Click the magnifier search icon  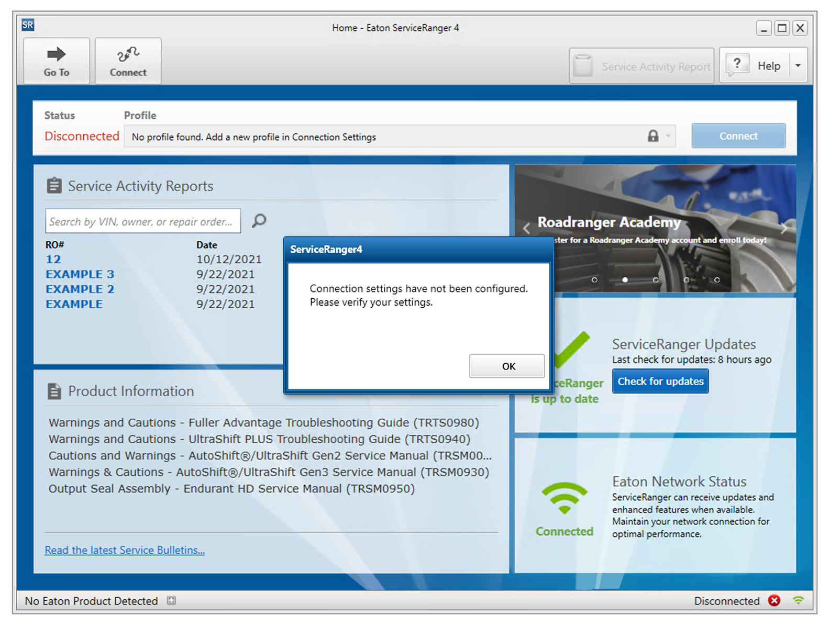[x=259, y=221]
